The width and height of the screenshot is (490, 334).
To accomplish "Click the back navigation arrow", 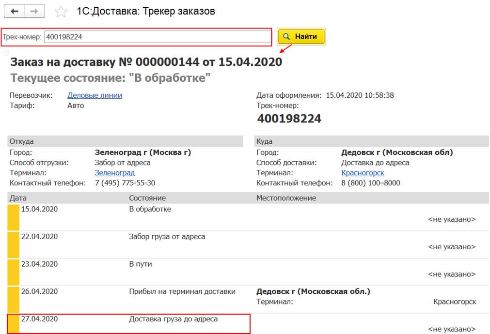I will pyautogui.click(x=14, y=11).
